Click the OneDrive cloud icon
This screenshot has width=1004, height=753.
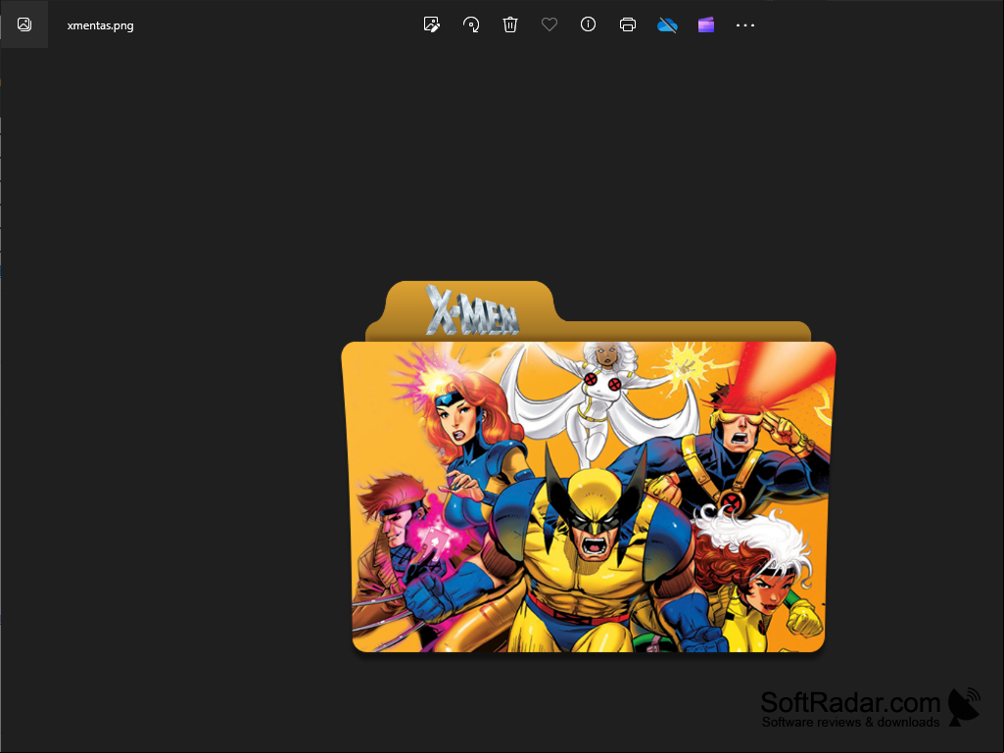[x=667, y=25]
